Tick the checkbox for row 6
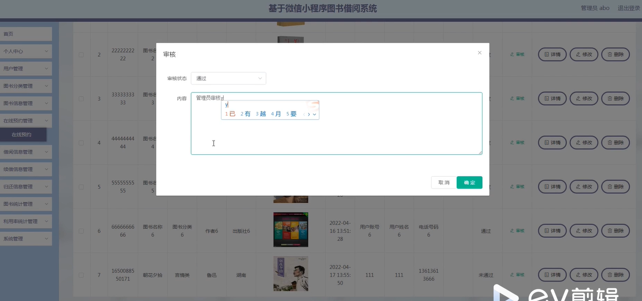Screen dimensions: 642x301 point(82,231)
